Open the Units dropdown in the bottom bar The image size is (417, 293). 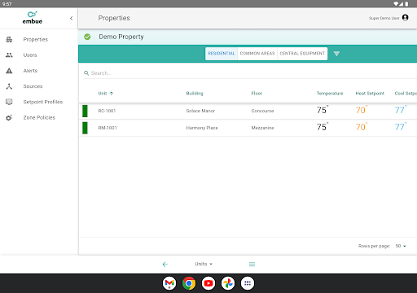[204, 264]
